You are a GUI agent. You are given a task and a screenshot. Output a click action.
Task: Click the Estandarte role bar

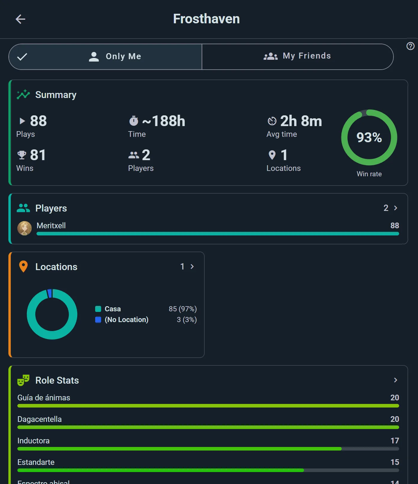pos(208,470)
